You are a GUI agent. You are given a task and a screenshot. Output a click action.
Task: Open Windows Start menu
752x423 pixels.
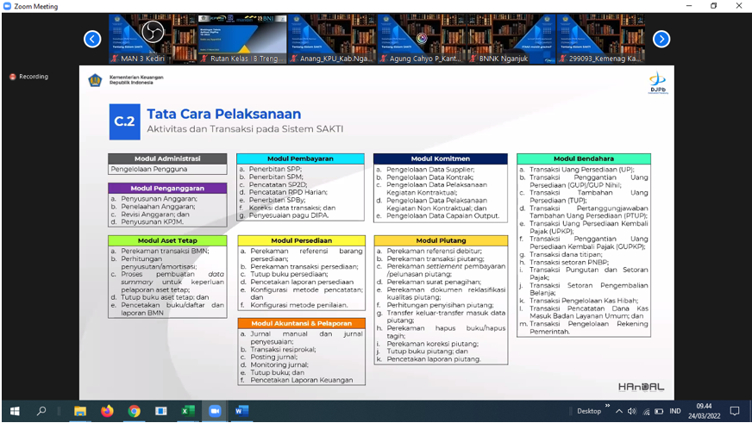[14, 411]
